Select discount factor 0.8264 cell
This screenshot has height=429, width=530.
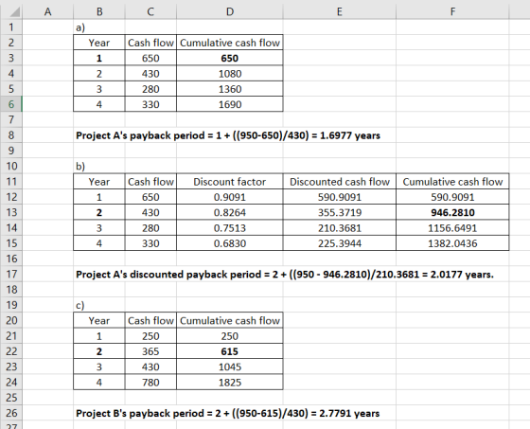tap(229, 212)
